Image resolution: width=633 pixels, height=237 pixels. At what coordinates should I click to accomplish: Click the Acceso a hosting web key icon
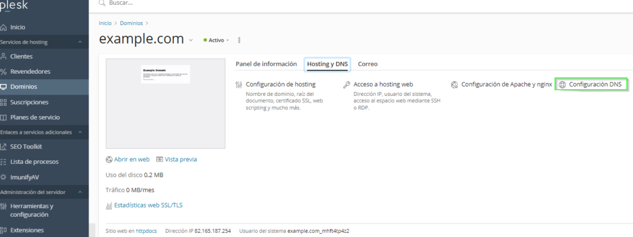point(346,85)
